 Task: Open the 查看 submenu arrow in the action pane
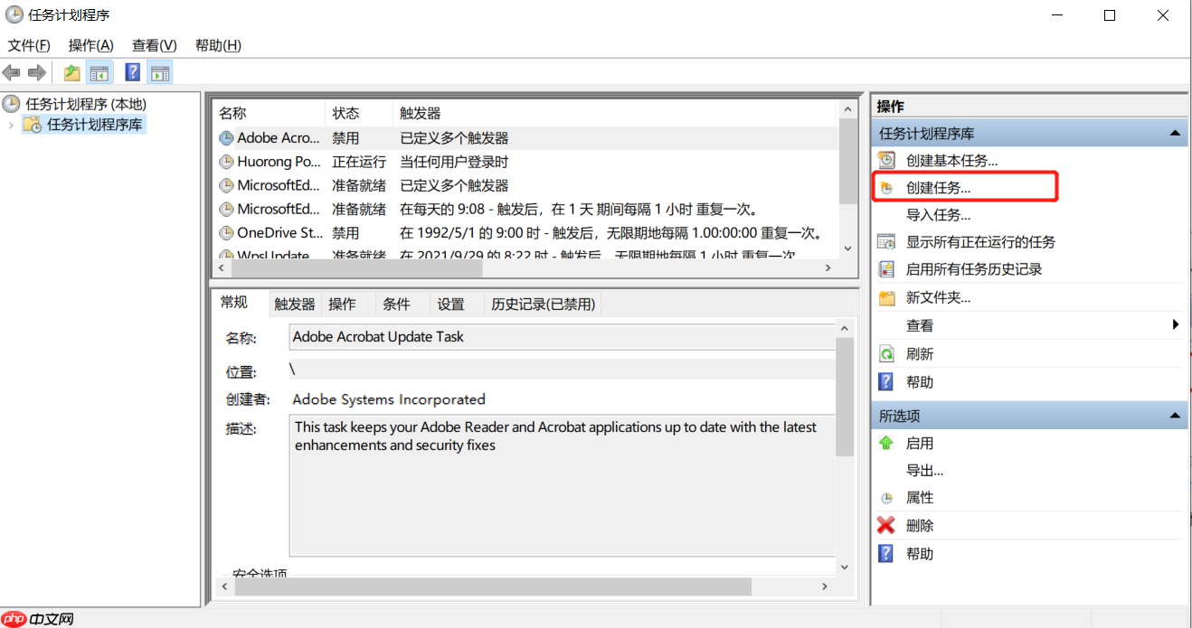1176,324
